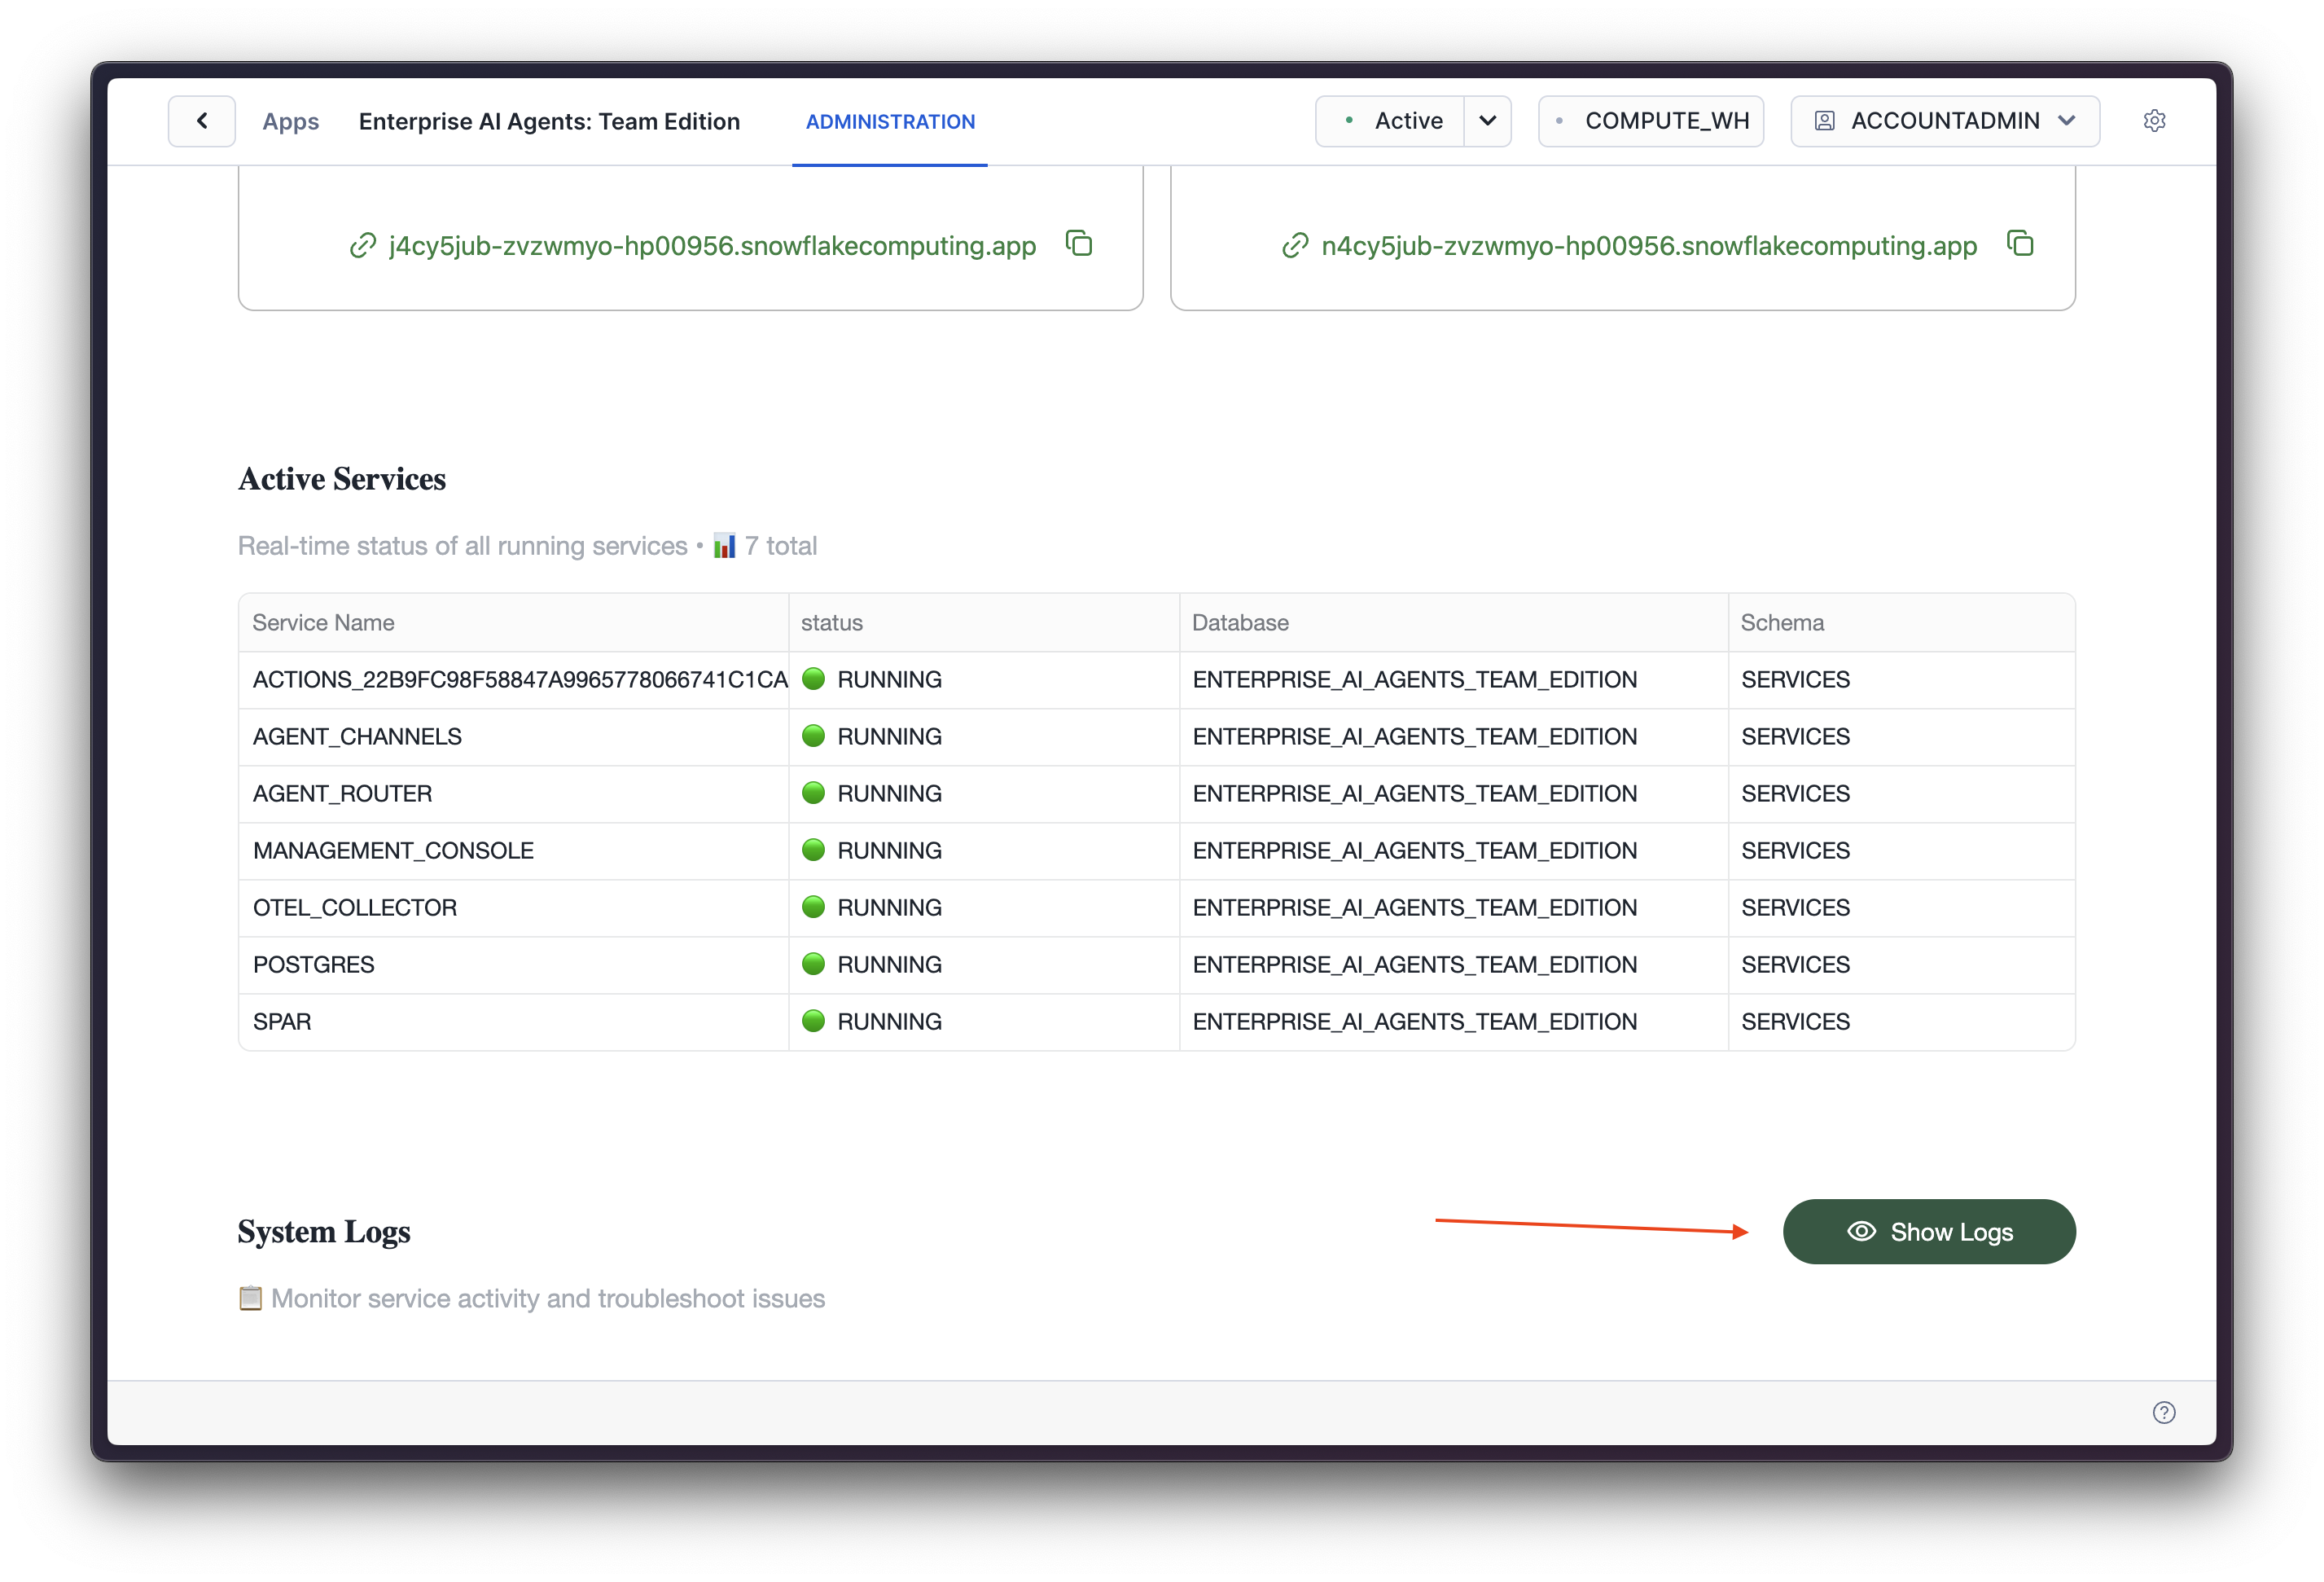Select the AGENT_CHANNELS service name
Image resolution: width=2324 pixels, height=1582 pixels.
tap(357, 737)
